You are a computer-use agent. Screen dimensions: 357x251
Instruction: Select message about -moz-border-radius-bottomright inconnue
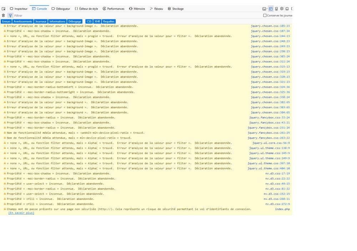tap(71, 92)
